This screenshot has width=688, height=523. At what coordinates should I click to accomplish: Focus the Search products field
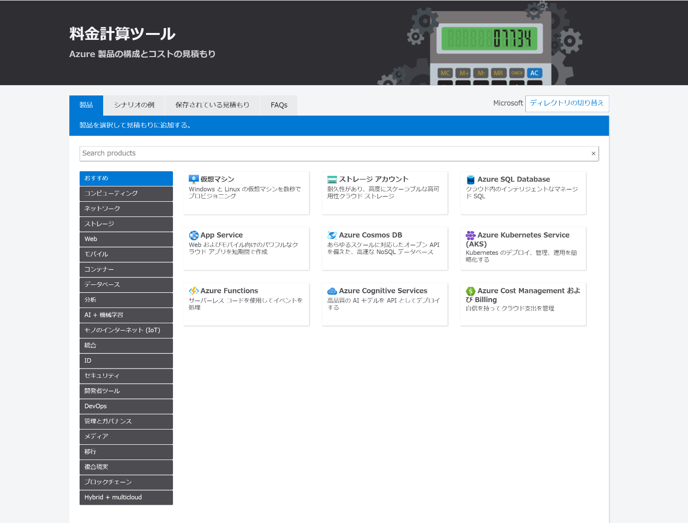tap(339, 154)
